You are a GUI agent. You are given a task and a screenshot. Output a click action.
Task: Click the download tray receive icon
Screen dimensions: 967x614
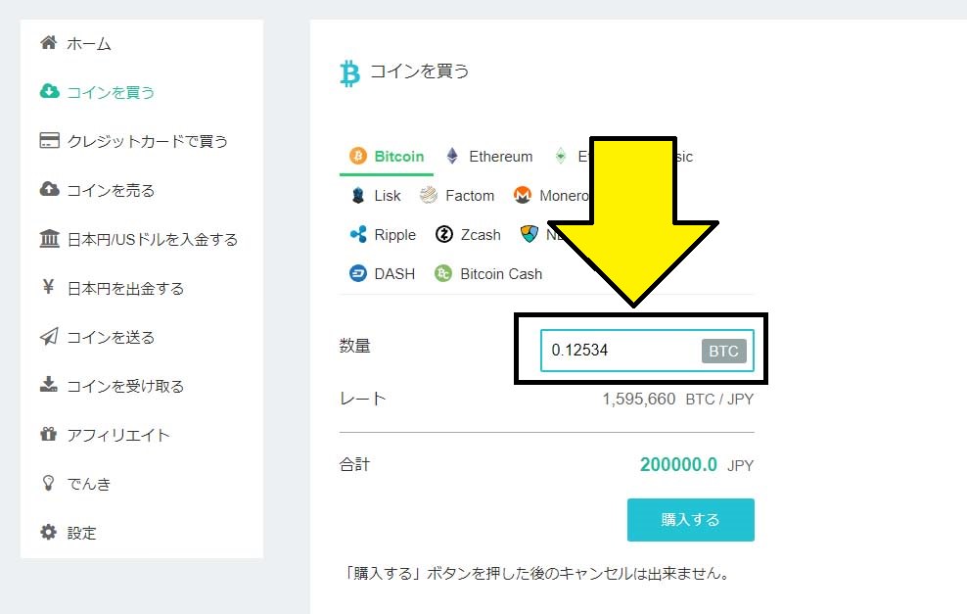point(49,386)
